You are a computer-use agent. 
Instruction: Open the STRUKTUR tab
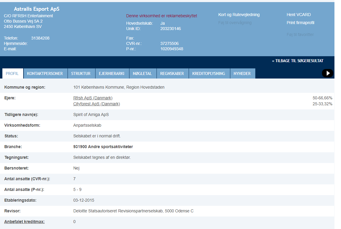pyautogui.click(x=81, y=73)
